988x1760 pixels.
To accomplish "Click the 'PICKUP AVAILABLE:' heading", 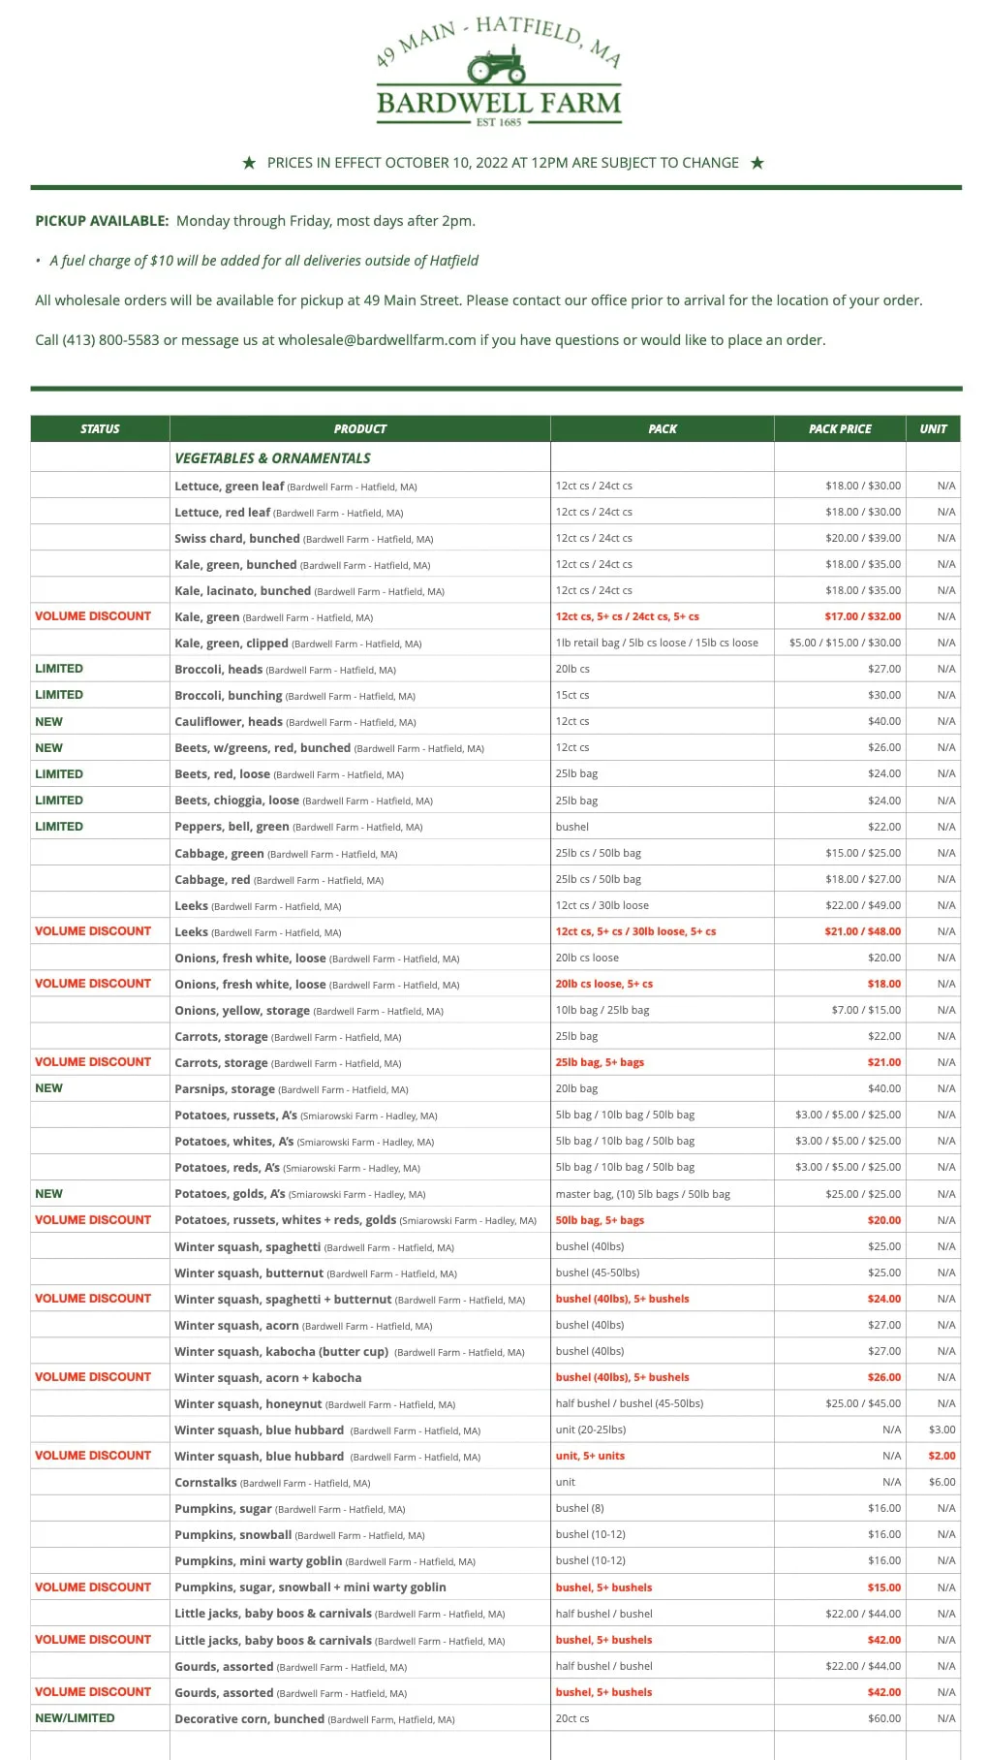I will tap(102, 221).
